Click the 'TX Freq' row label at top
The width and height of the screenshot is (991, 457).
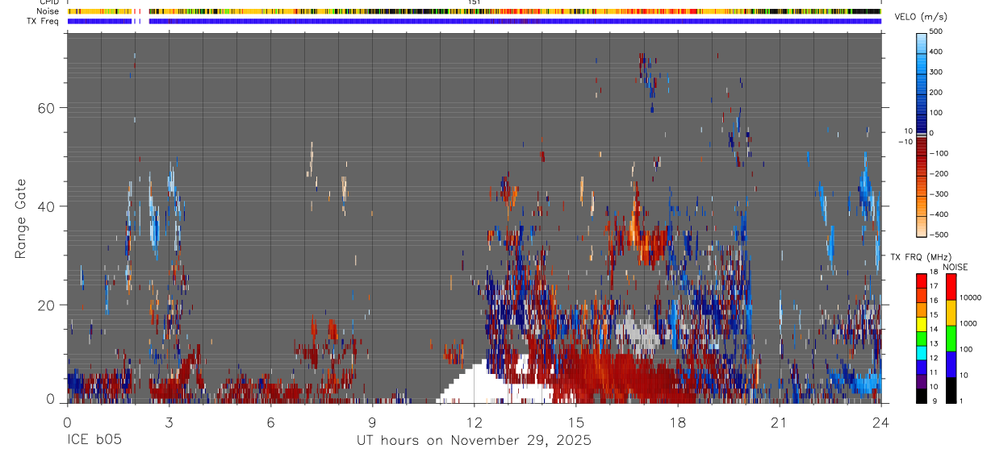[x=44, y=21]
